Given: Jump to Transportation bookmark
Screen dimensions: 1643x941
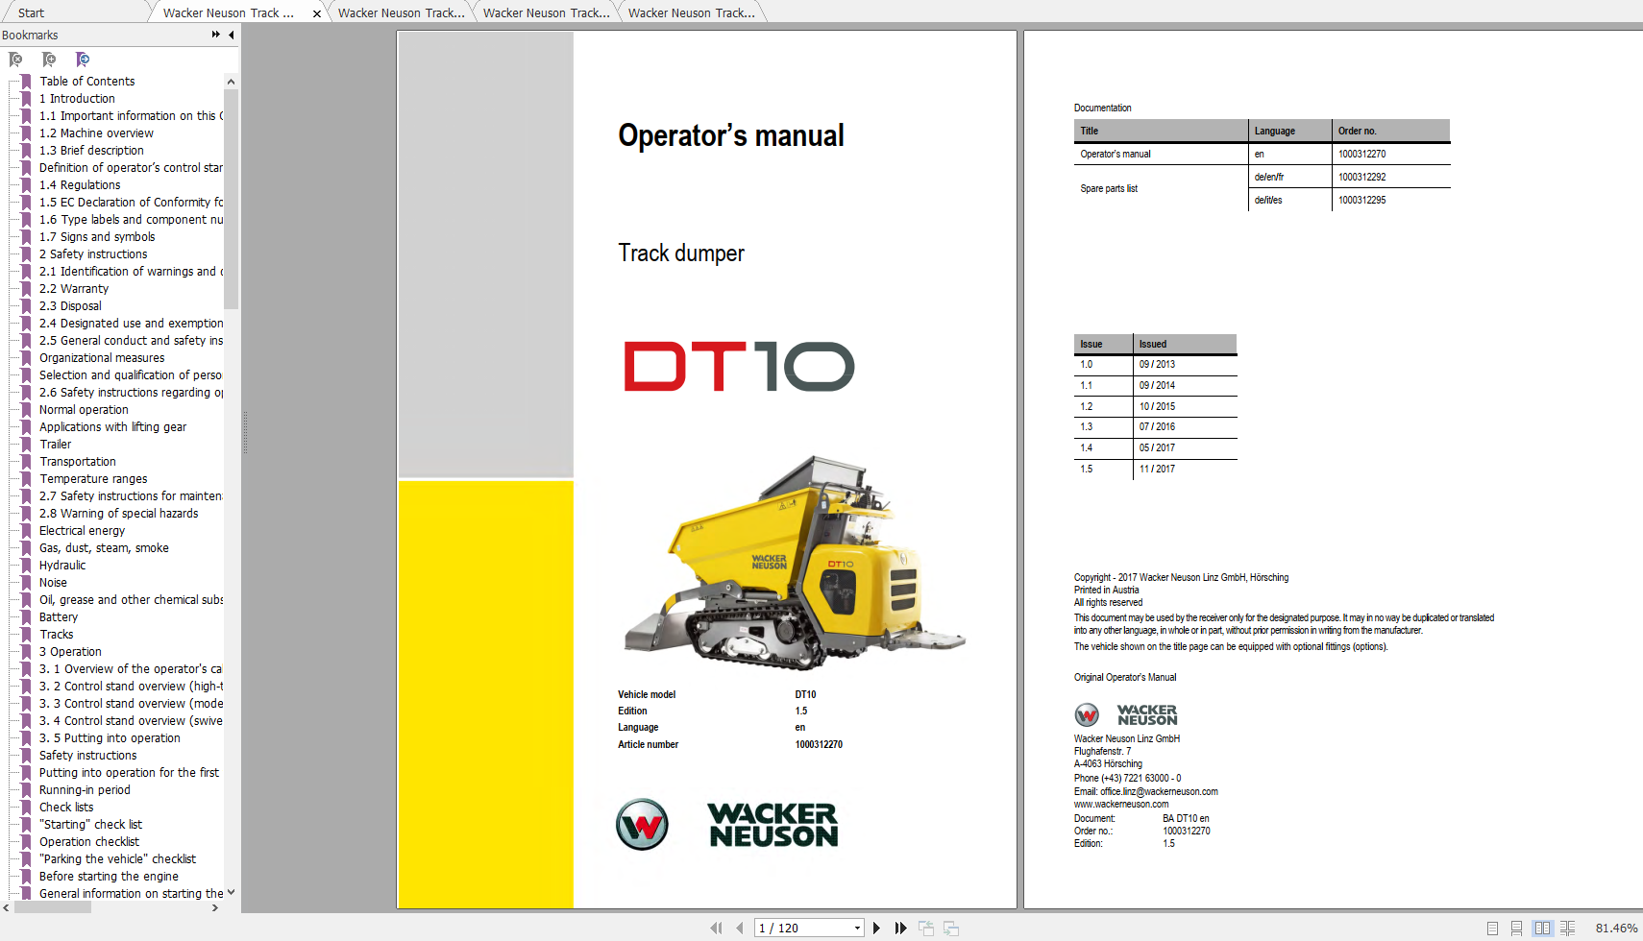Looking at the screenshot, I should 77,462.
